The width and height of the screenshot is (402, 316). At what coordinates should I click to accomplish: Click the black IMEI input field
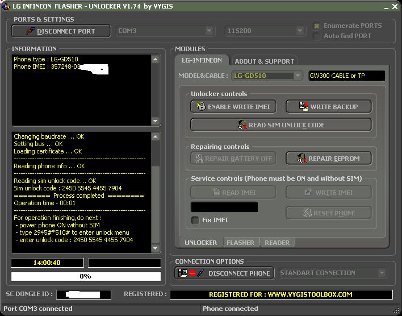pyautogui.click(x=224, y=207)
